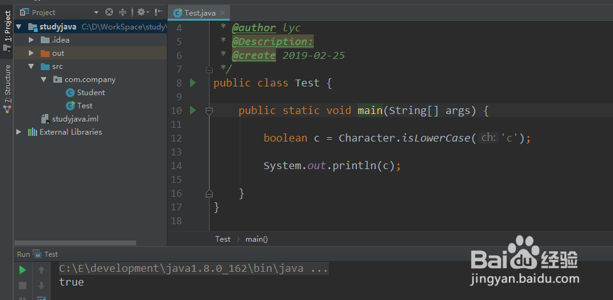Select the .idea folder row
Viewport: 613px width, 300px height.
[91, 40]
